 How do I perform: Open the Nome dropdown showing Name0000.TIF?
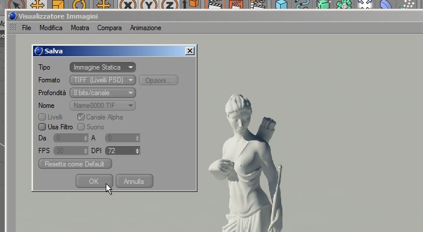[x=103, y=106]
